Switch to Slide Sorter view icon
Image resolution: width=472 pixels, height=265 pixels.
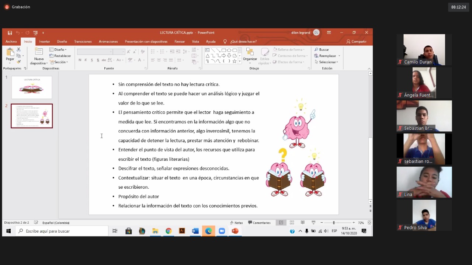[292, 223]
